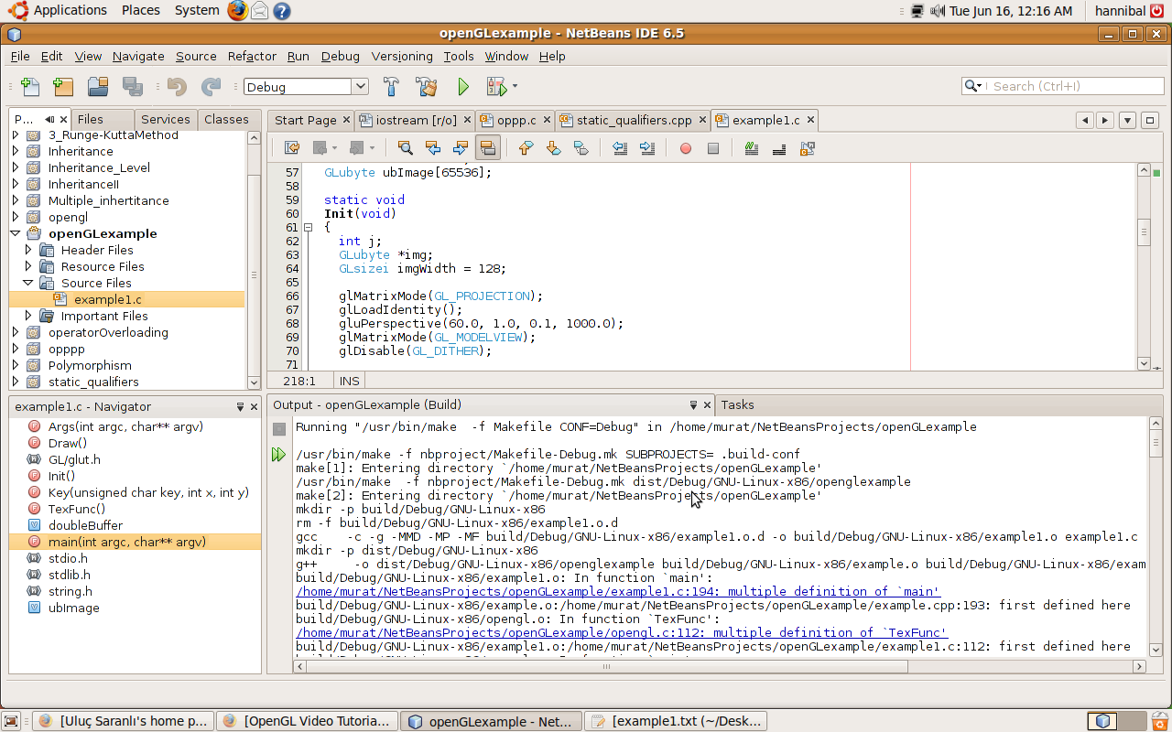Click the Find Selection magnifier icon

(x=404, y=147)
